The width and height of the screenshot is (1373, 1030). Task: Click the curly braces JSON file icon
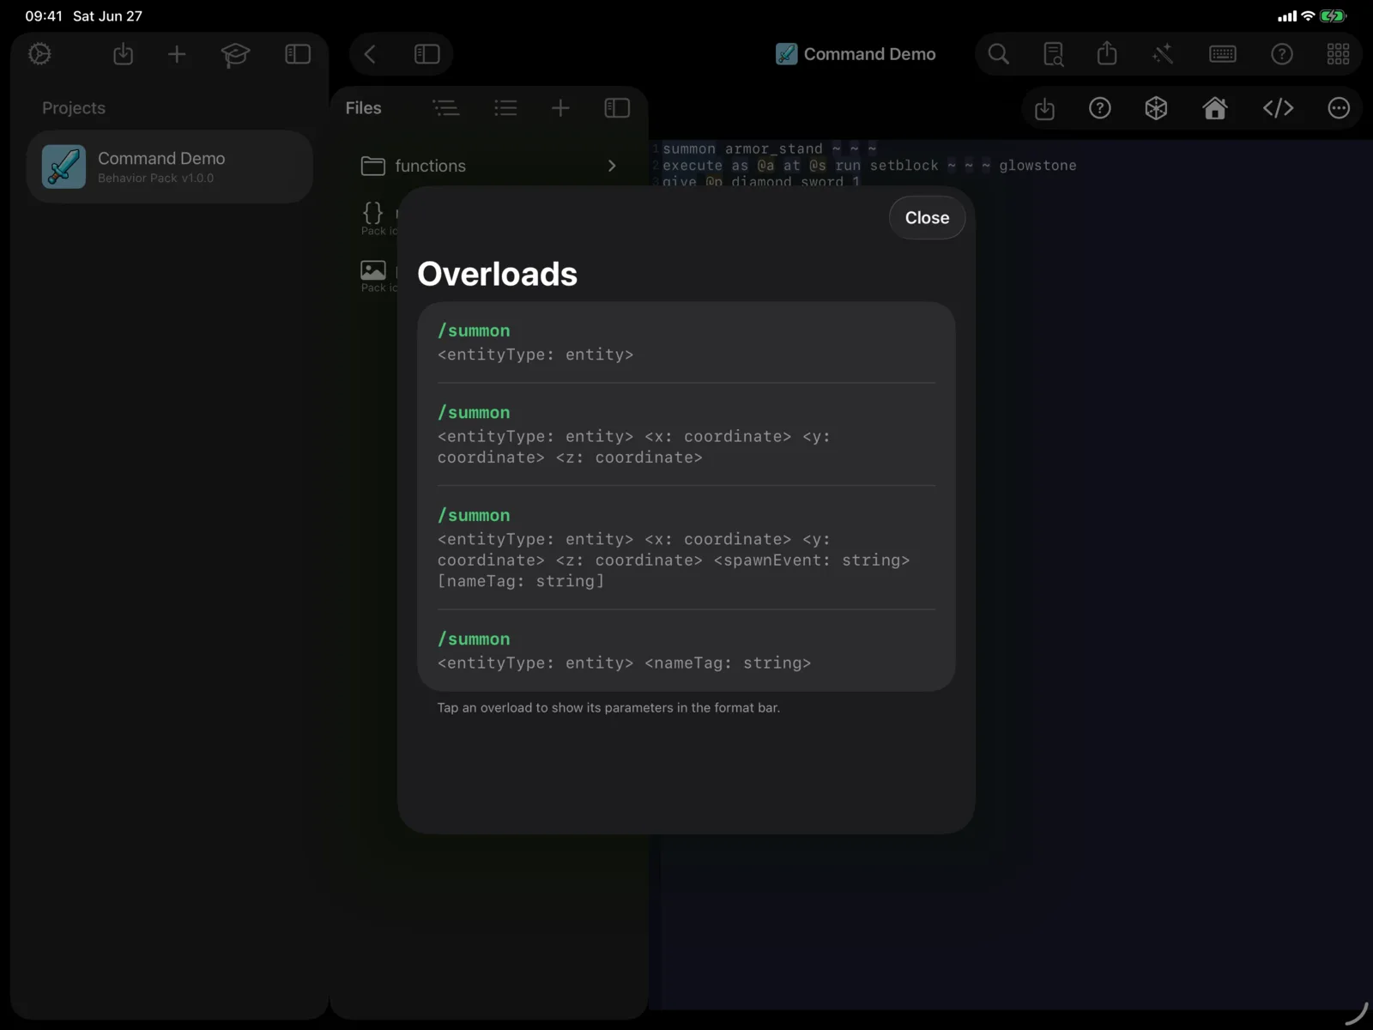tap(373, 212)
